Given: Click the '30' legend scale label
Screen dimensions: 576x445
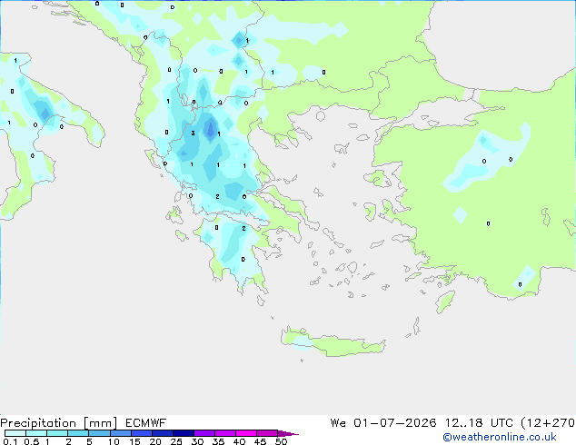Looking at the screenshot, I should (x=197, y=441).
